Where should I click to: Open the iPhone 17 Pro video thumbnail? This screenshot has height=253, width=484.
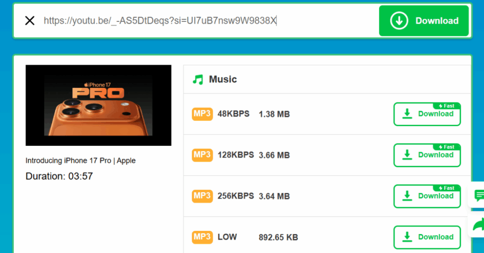[x=98, y=105]
